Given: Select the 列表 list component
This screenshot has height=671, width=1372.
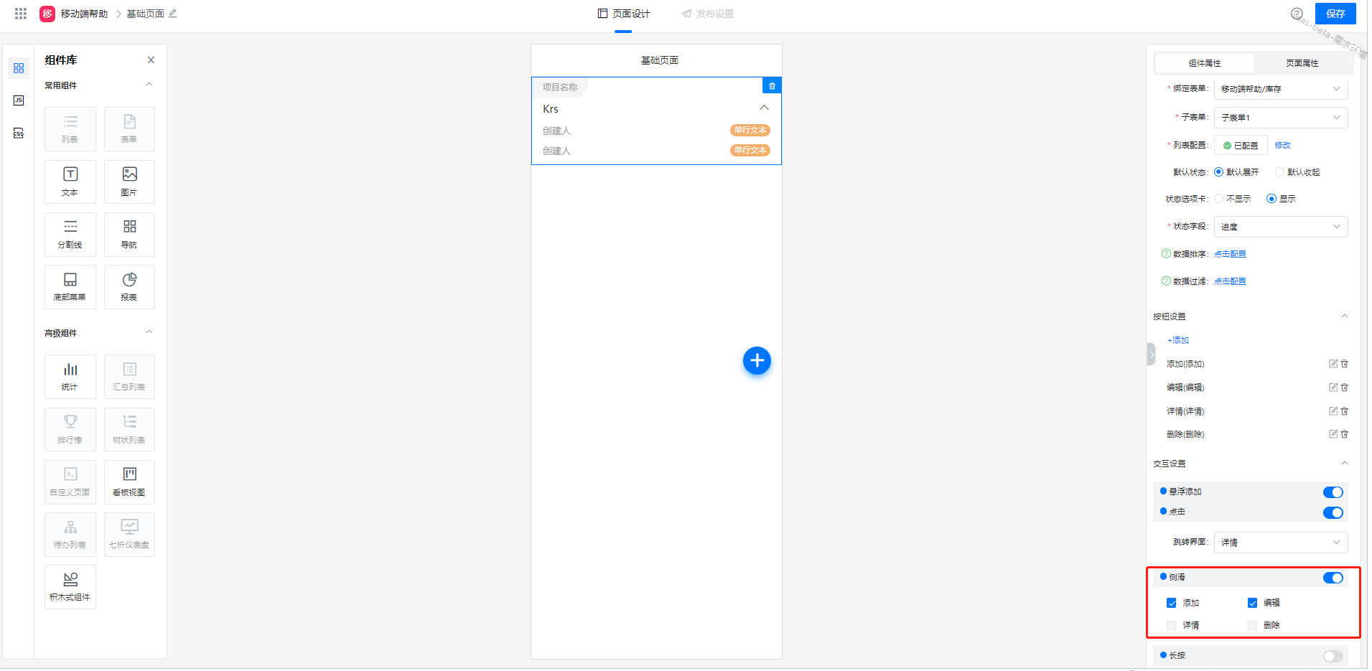Looking at the screenshot, I should 70,129.
